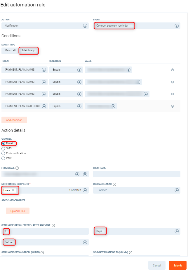Switch match type to Match all
The height and width of the screenshot is (272, 188).
click(x=10, y=50)
